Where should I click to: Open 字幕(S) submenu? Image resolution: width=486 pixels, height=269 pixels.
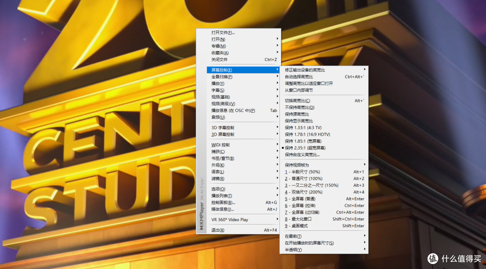[243, 90]
